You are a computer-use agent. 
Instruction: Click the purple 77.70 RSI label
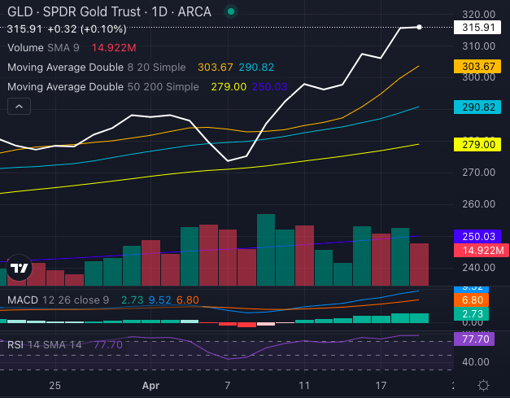click(x=479, y=339)
